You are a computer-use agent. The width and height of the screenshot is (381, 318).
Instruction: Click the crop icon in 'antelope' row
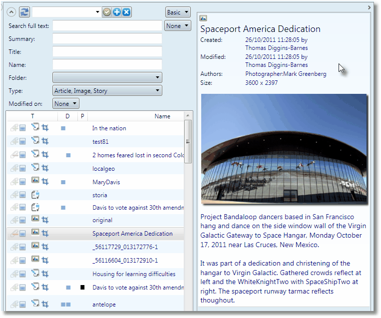[x=45, y=304]
